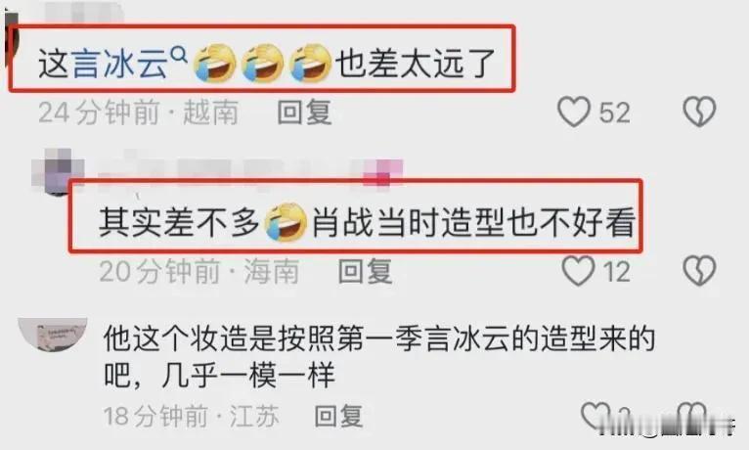Image resolution: width=749 pixels, height=450 pixels.
Task: Tap the search magnifier next to 言冰云
Action: (x=179, y=55)
